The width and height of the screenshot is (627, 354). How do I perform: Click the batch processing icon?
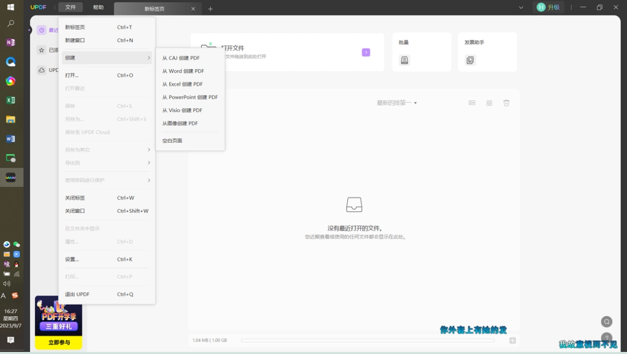click(x=404, y=60)
